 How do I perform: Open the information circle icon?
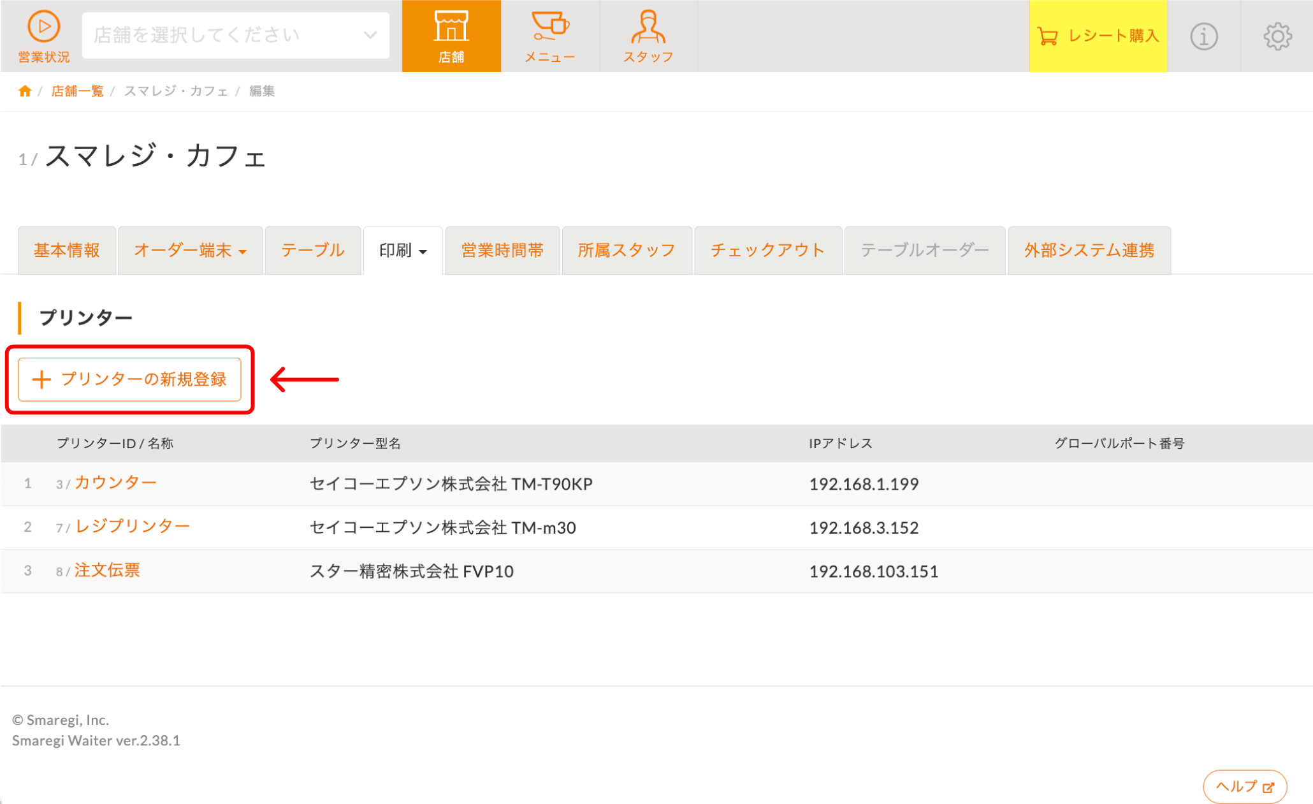pos(1203,36)
